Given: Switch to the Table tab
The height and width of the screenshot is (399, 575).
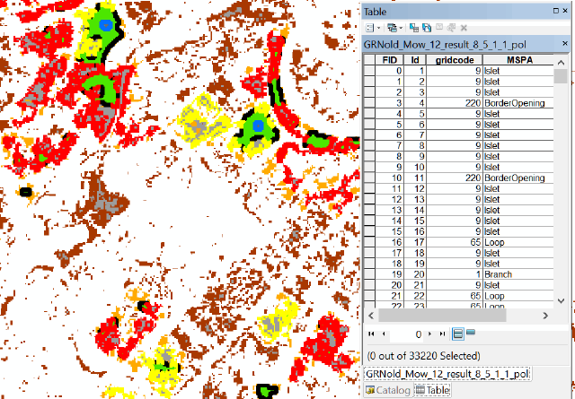Looking at the screenshot, I should [433, 390].
